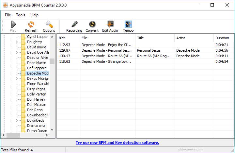This screenshot has height=153, width=235.
Task: Click the tree scroll up arrow
Action: point(52,37)
